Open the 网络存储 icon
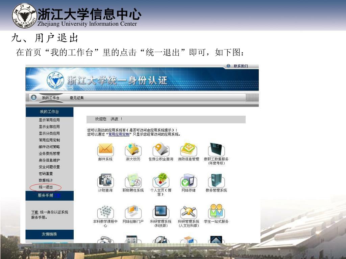This screenshot has height=259, width=346. pyautogui.click(x=189, y=180)
